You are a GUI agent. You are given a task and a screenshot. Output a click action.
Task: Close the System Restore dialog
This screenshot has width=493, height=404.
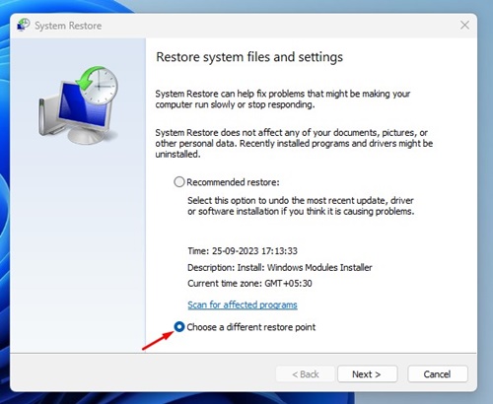tap(464, 25)
